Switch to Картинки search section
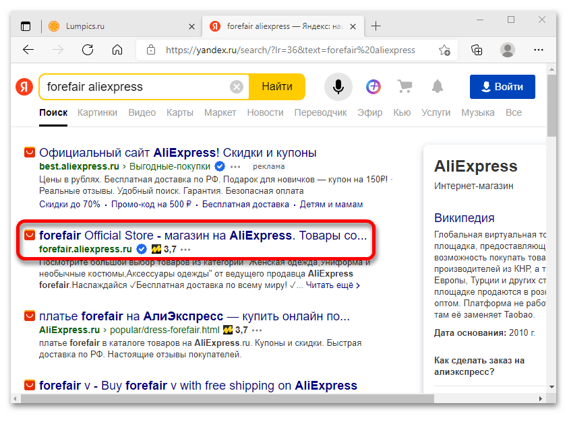The height and width of the screenshot is (428, 567). pyautogui.click(x=97, y=112)
